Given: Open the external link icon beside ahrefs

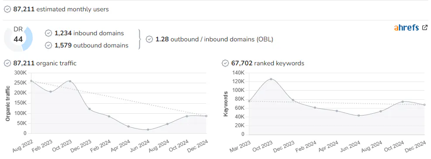Looking at the screenshot, I should point(425,27).
